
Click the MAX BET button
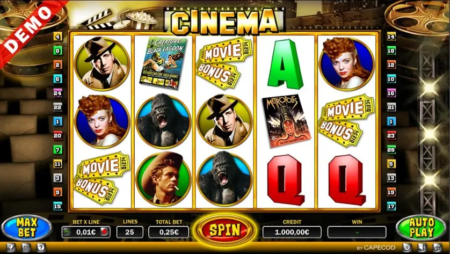pyautogui.click(x=27, y=228)
